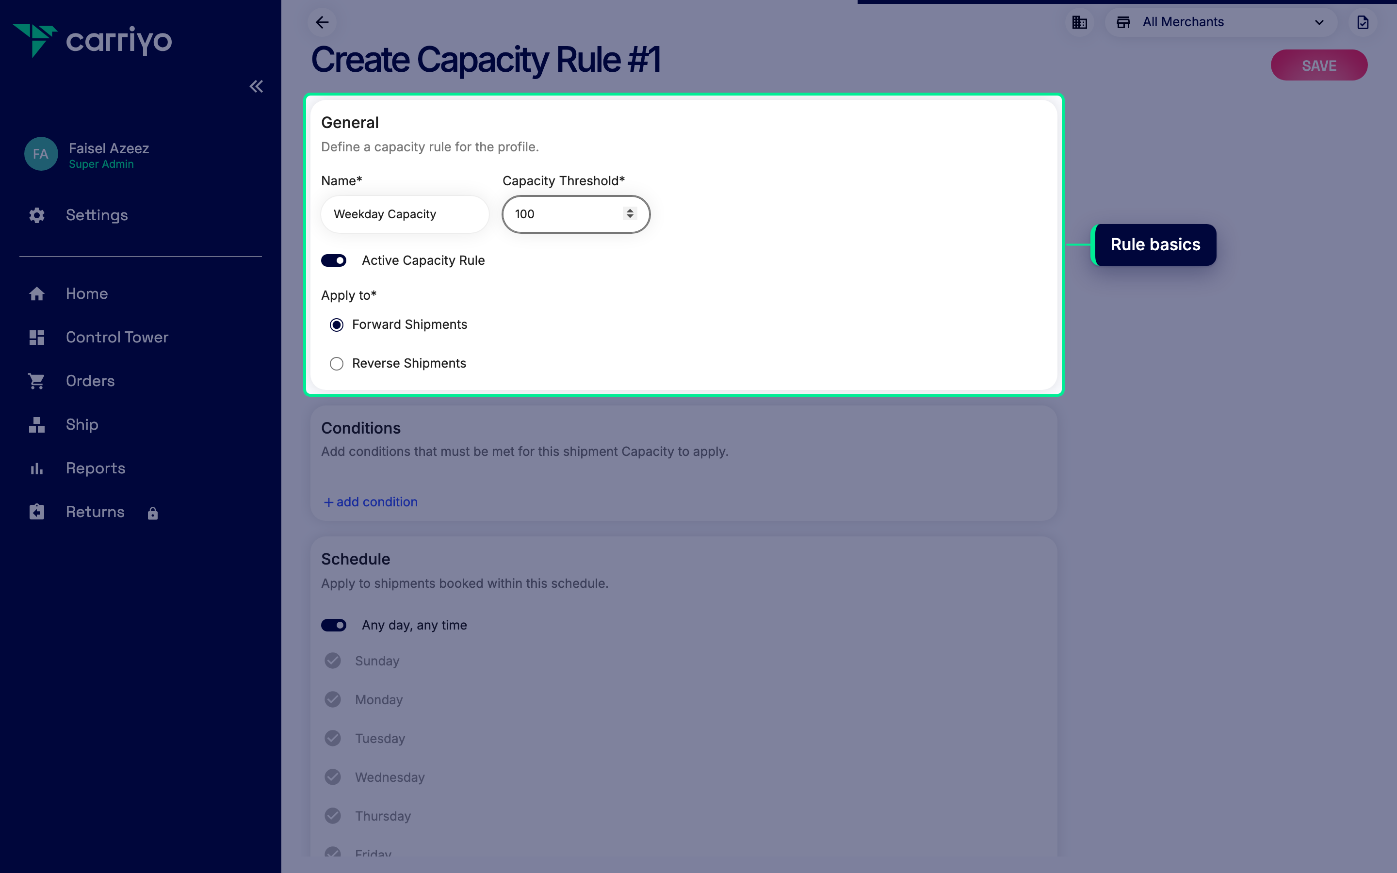Toggle the Any day, any time switch
Viewport: 1397px width, 873px height.
click(334, 625)
